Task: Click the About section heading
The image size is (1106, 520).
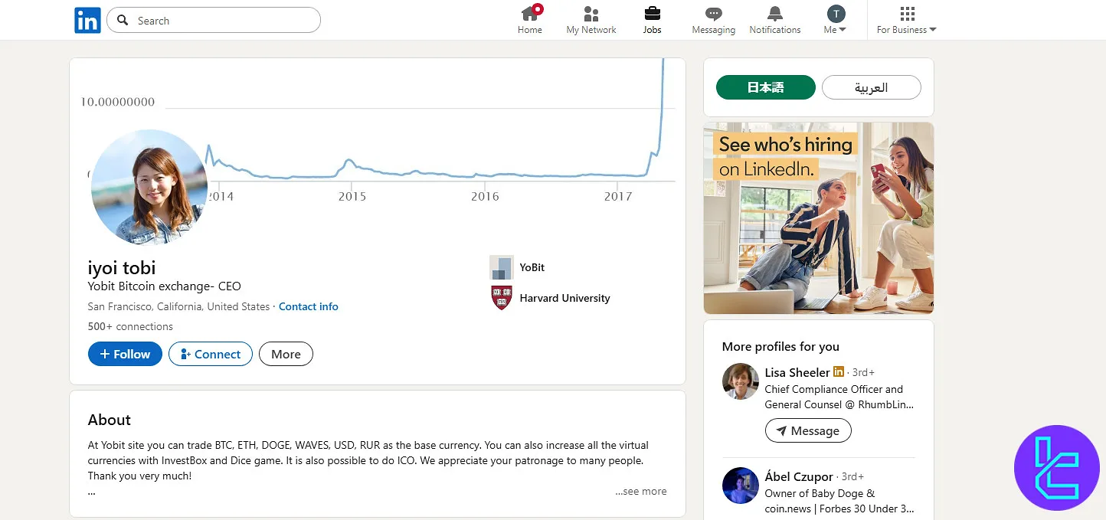Action: point(110,420)
